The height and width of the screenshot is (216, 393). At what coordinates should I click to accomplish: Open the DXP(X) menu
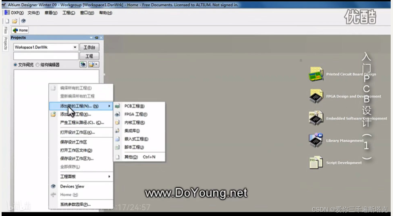coord(17,13)
